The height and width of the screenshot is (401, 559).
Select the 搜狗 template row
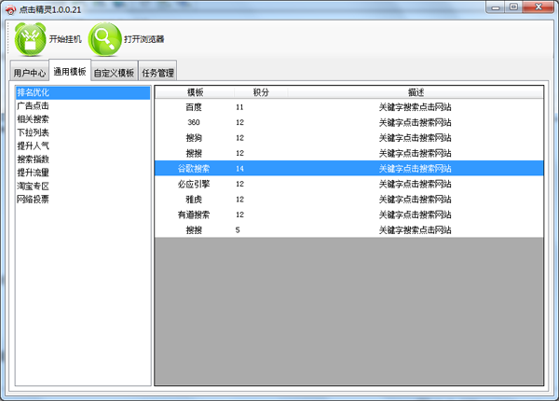click(349, 138)
